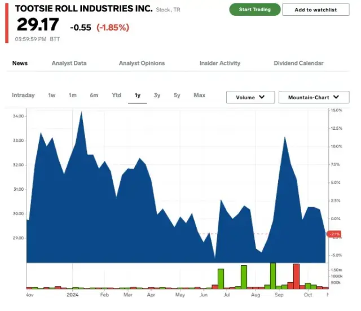Expand the Volume dropdown

(x=250, y=98)
